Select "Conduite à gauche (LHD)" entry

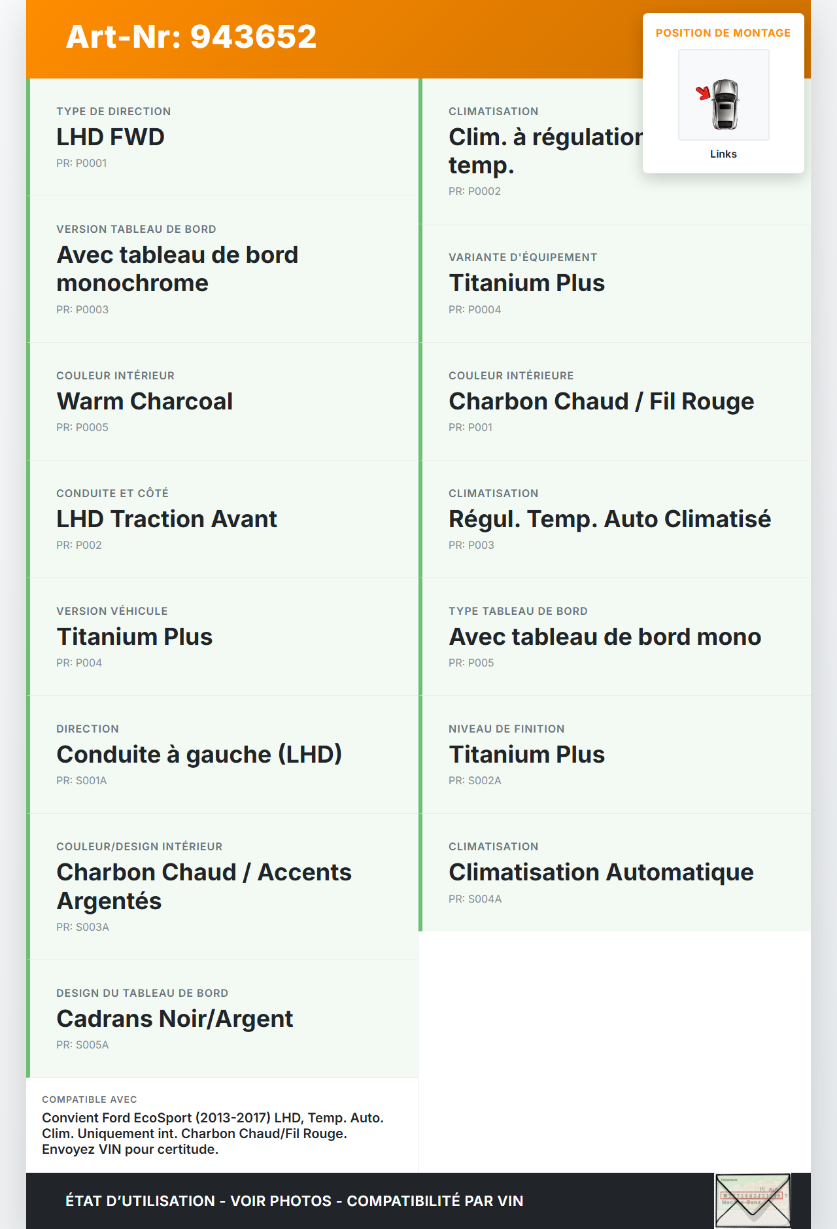(199, 755)
